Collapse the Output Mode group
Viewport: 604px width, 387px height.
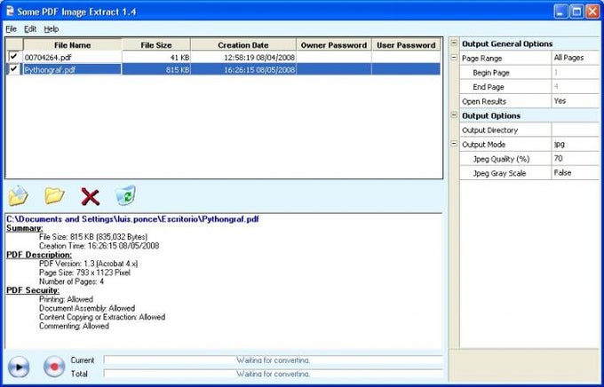[x=454, y=144]
